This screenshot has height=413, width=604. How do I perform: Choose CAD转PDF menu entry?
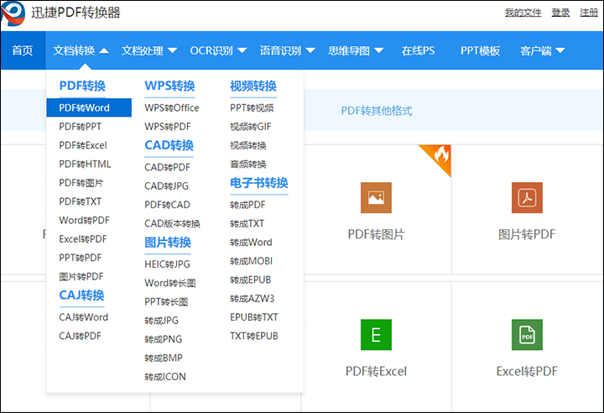(x=167, y=167)
